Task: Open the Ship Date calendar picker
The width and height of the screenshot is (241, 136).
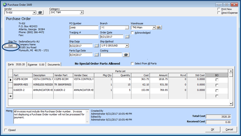Action: (x=96, y=46)
